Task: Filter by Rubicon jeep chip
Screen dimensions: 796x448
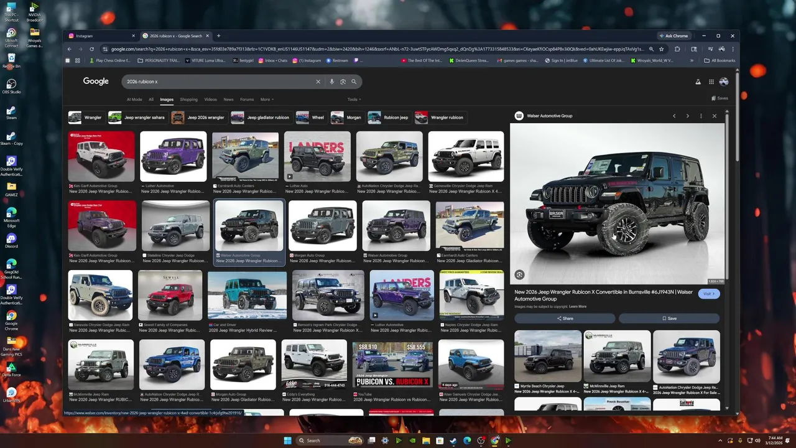Action: pyautogui.click(x=389, y=118)
